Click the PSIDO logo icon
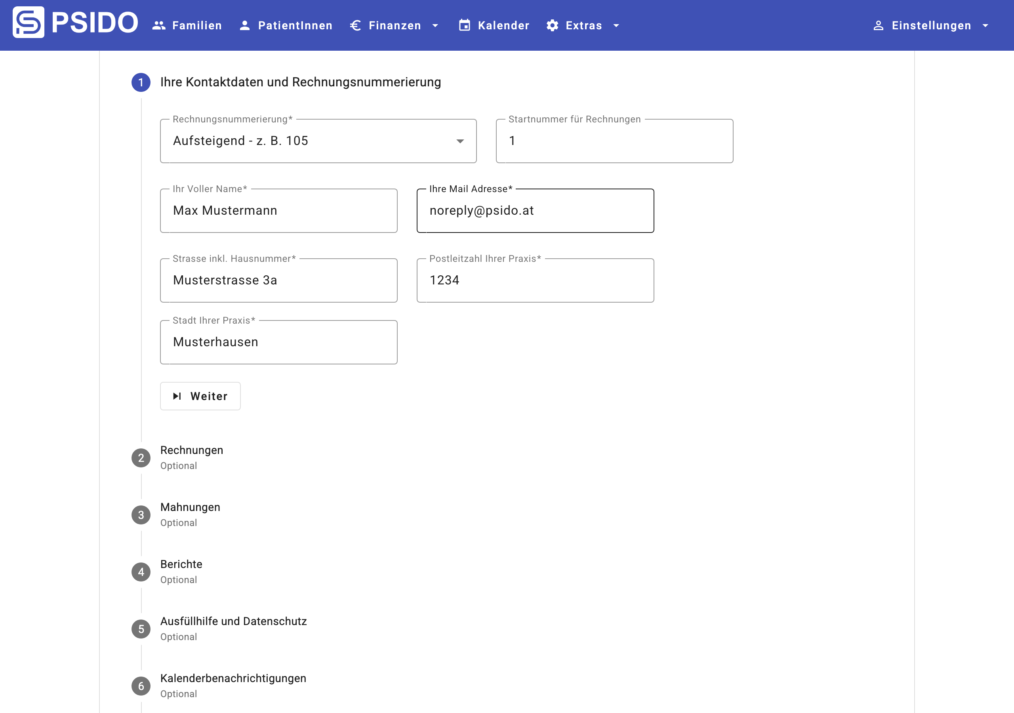The image size is (1014, 713). click(x=28, y=23)
